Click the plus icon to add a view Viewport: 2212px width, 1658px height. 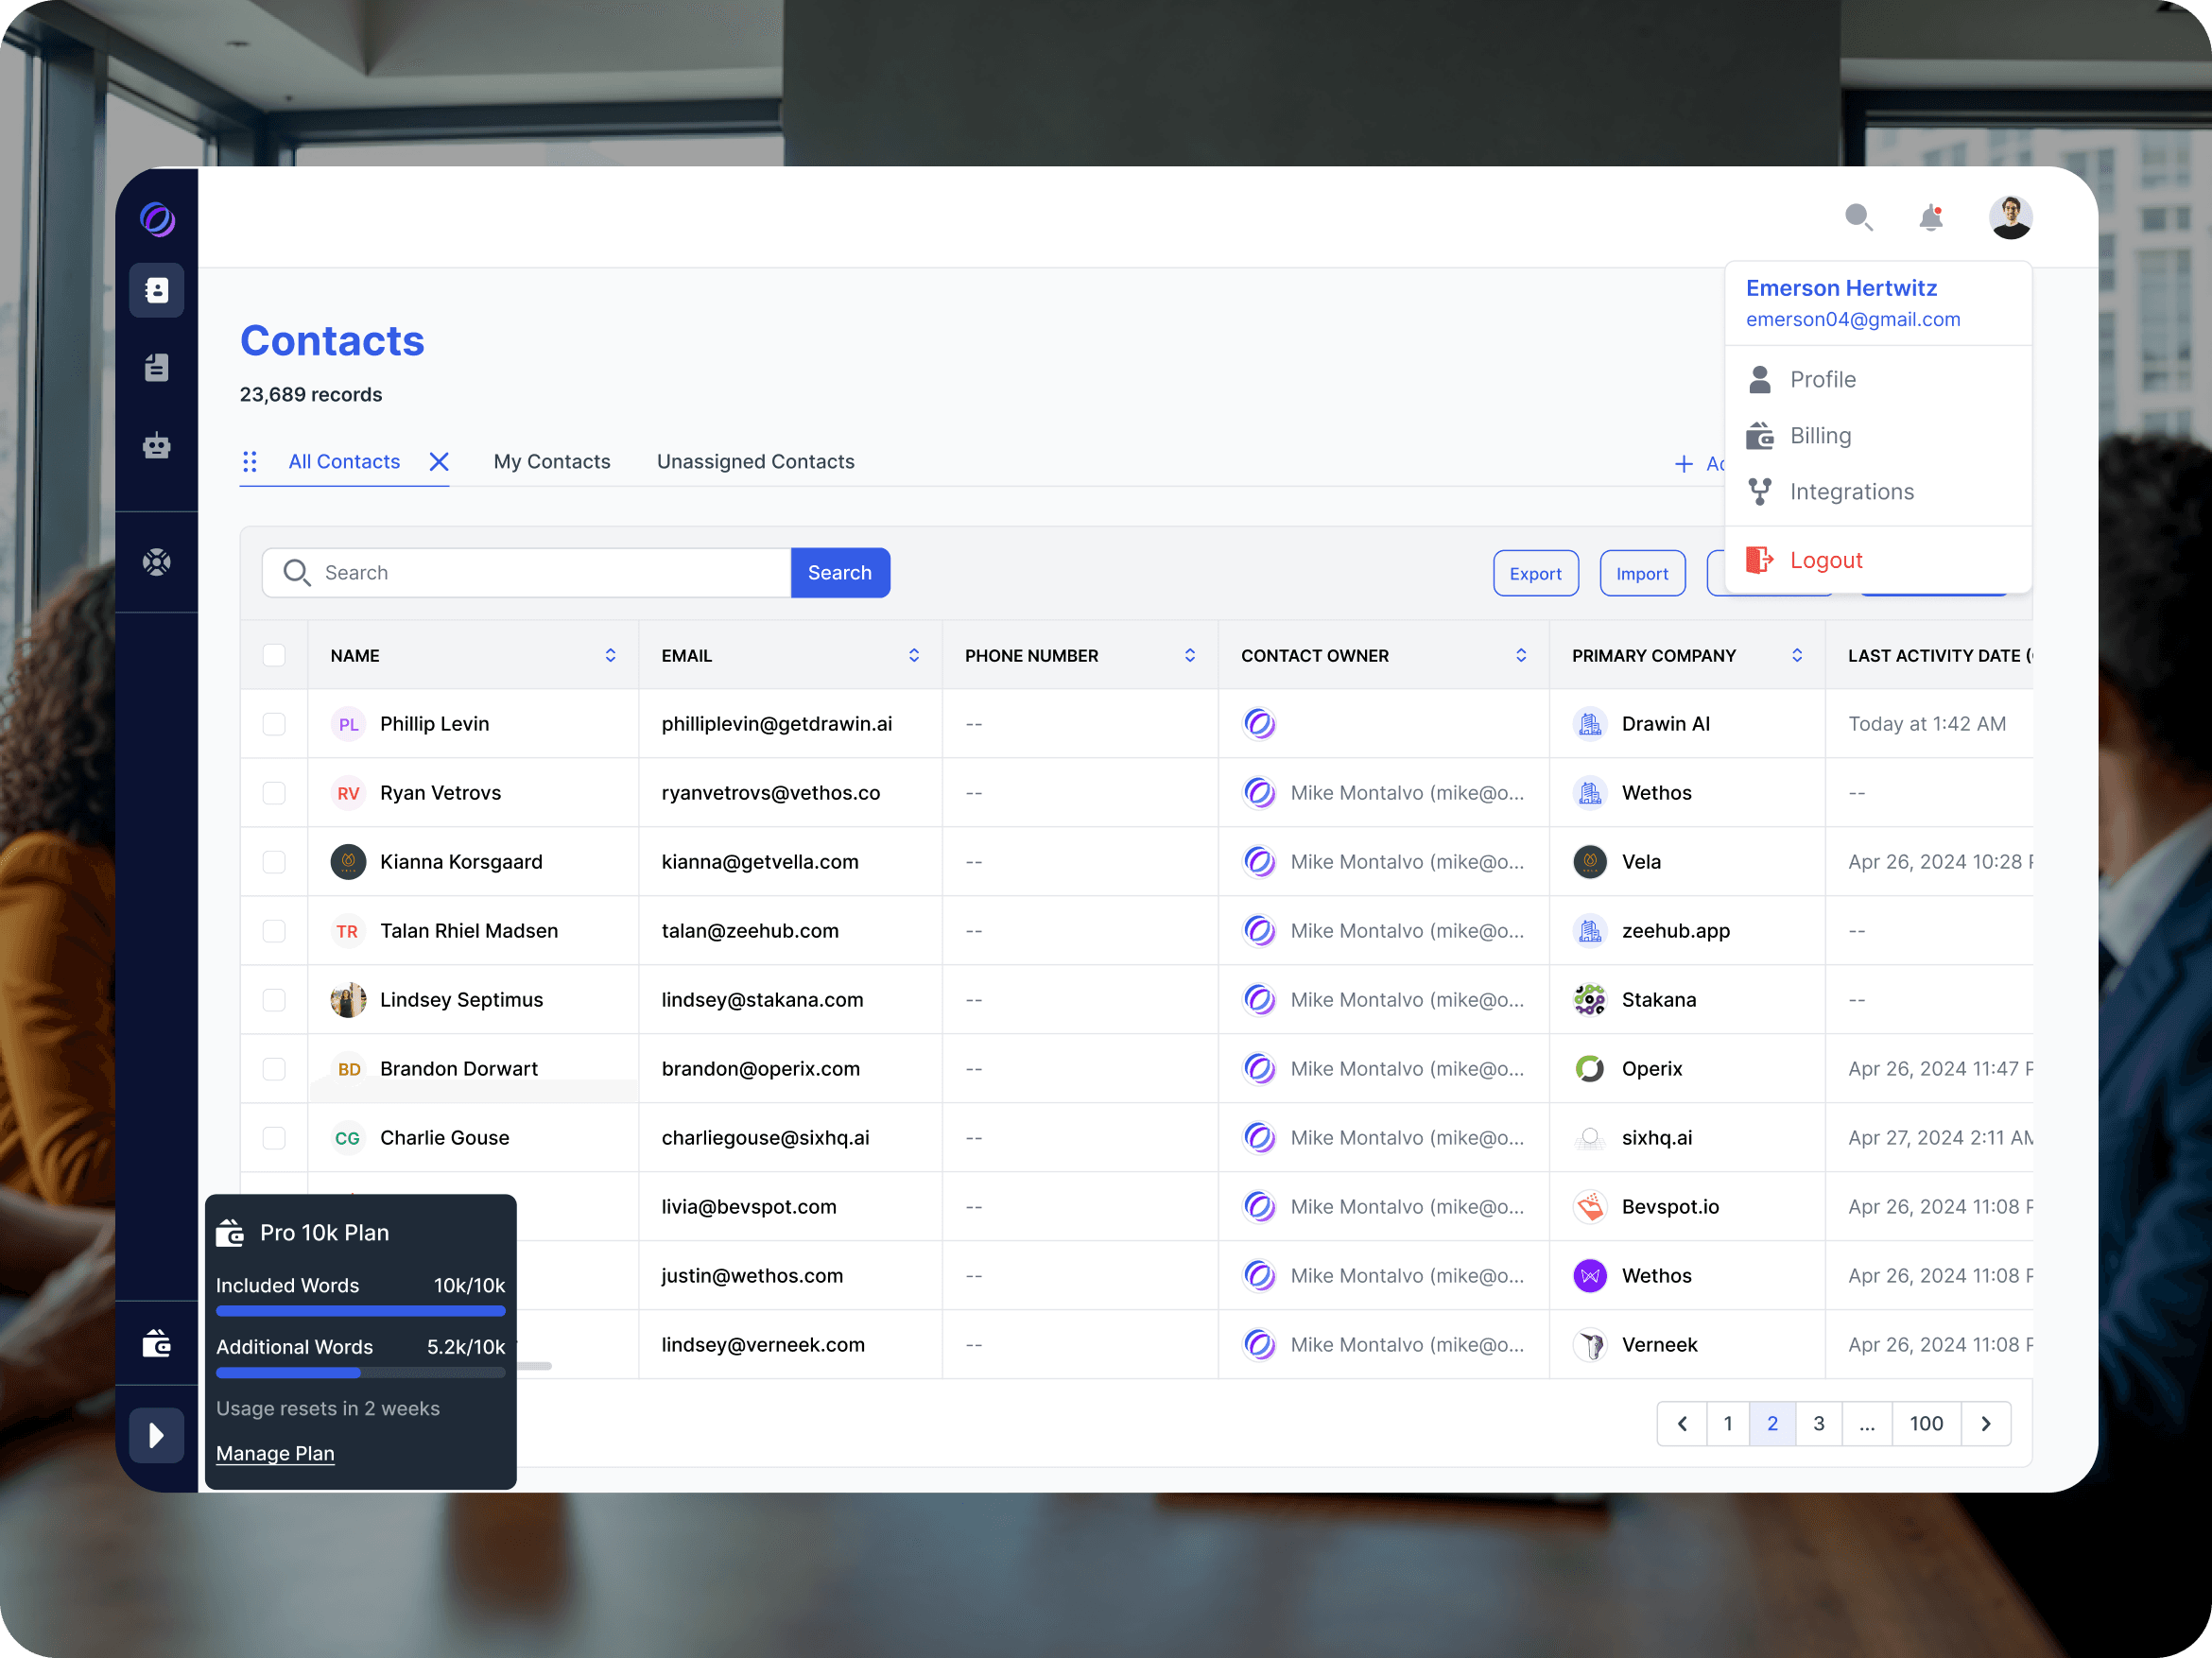pos(1684,464)
